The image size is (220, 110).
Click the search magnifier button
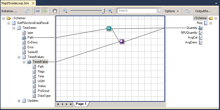159,11
